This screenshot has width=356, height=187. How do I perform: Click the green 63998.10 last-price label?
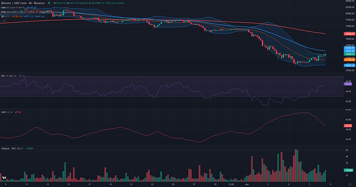(349, 54)
